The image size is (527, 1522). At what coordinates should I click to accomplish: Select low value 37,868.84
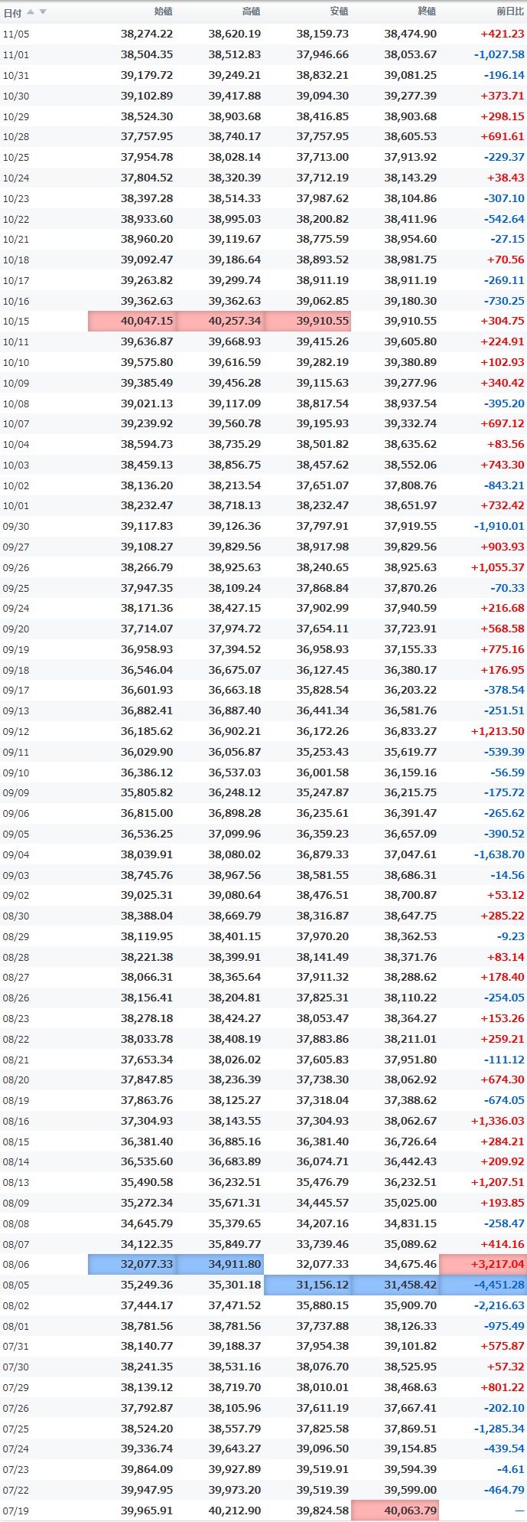point(323,587)
